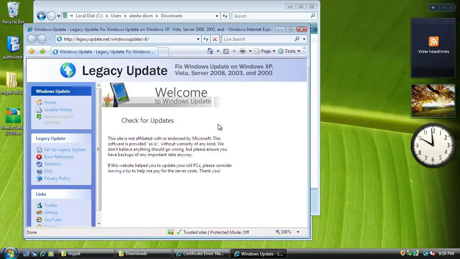This screenshot has width=460, height=259.
Task: Open Windows Media Player from quick launch
Action: 51,254
